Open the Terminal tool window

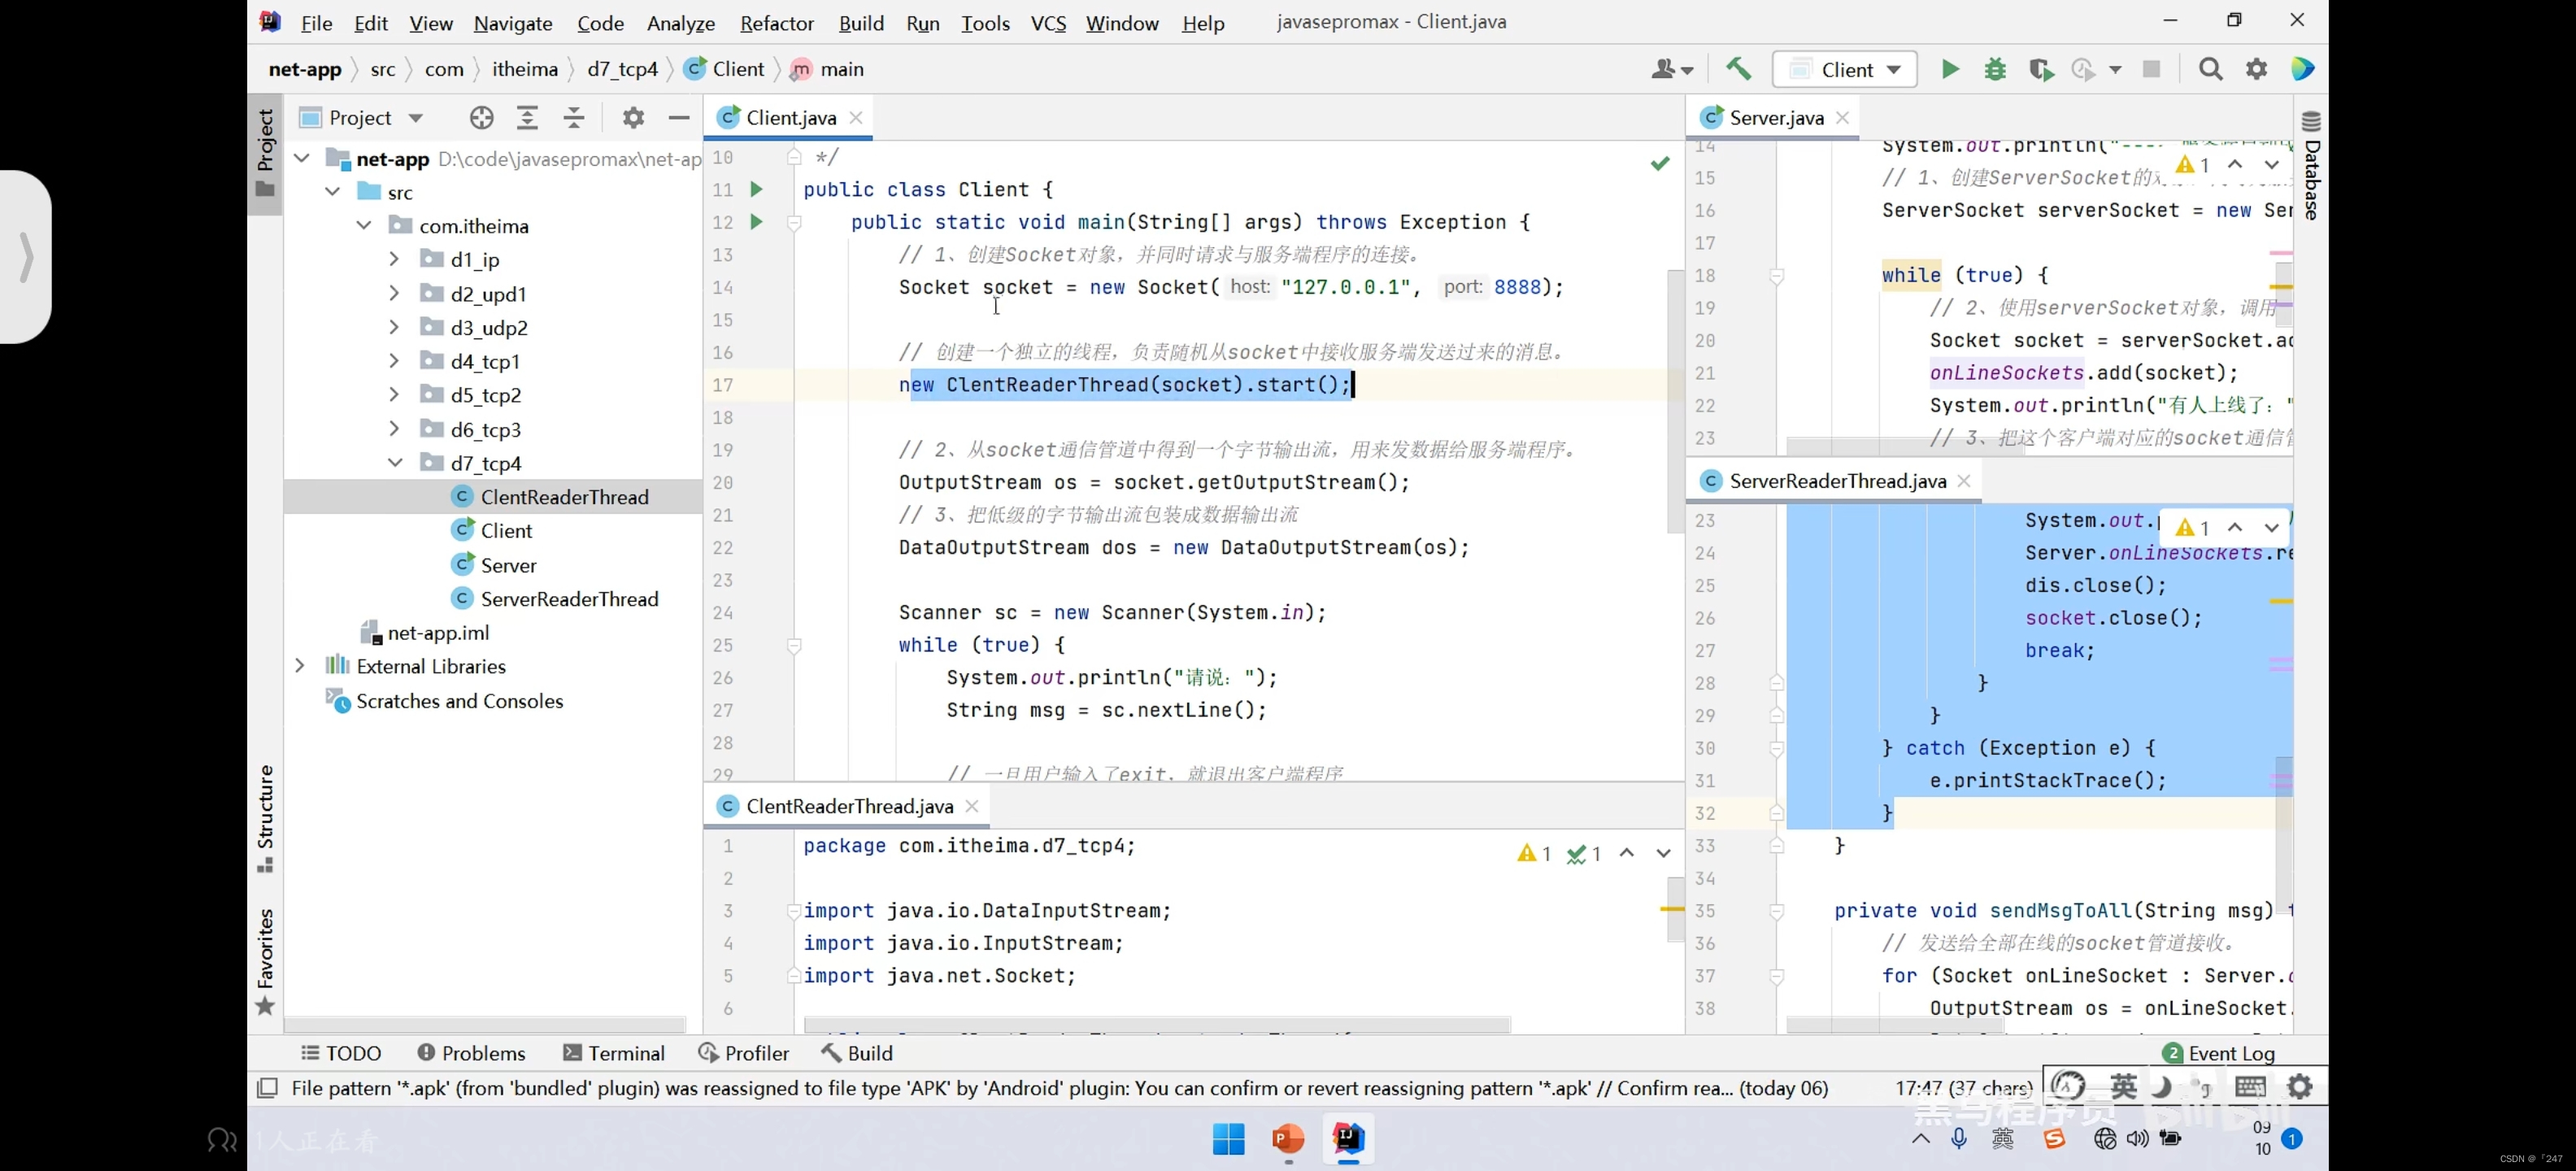coord(613,1053)
